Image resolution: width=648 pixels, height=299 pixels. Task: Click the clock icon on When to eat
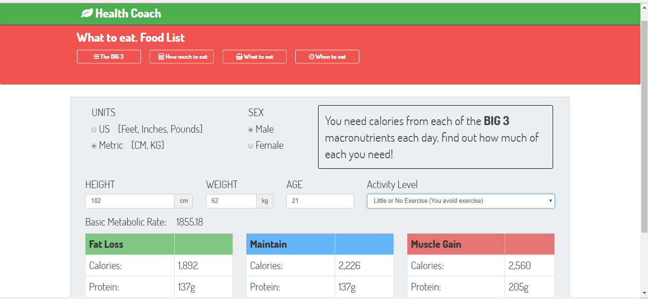point(311,57)
